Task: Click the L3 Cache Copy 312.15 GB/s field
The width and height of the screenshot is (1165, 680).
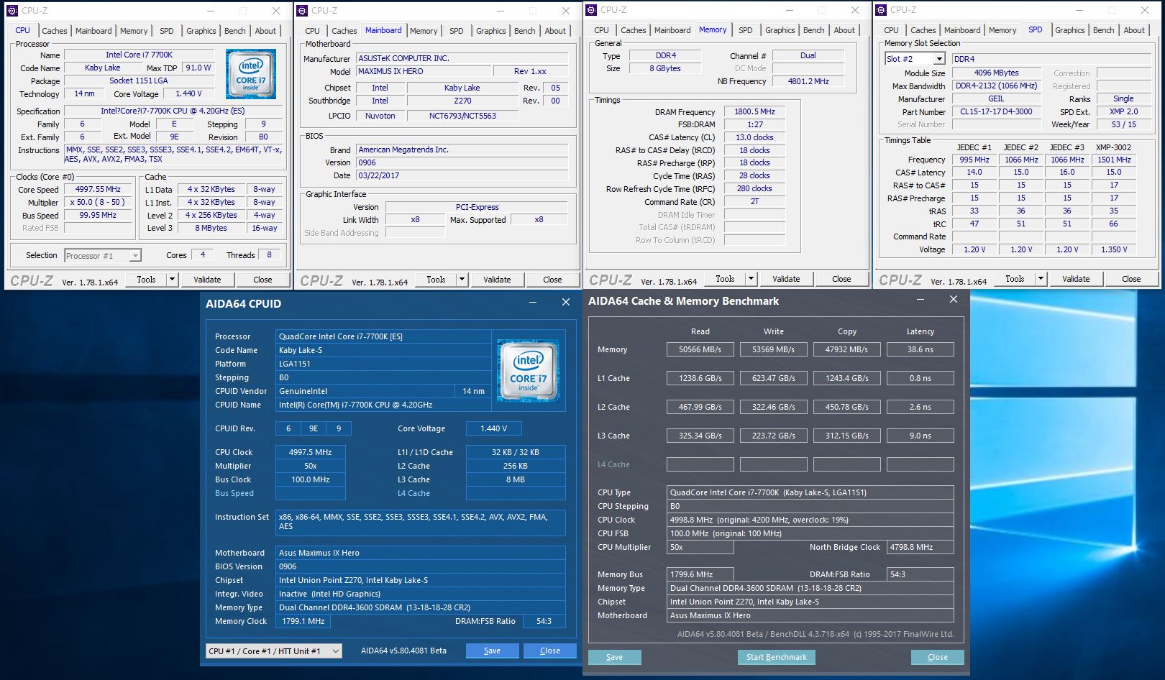Action: point(846,436)
